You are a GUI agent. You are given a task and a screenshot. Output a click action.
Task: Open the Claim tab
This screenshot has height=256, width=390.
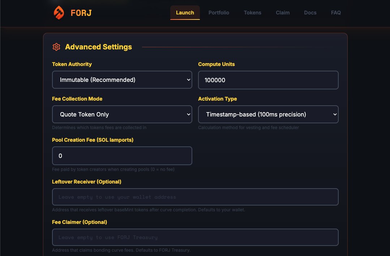coord(283,13)
